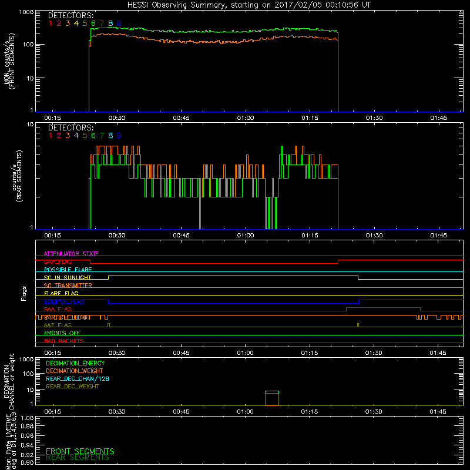This screenshot has width=470, height=470.
Task: Click the AAZ_FLAG label
Action: pyautogui.click(x=58, y=325)
